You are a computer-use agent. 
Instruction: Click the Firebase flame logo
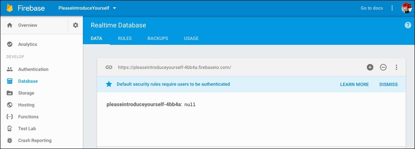10,8
